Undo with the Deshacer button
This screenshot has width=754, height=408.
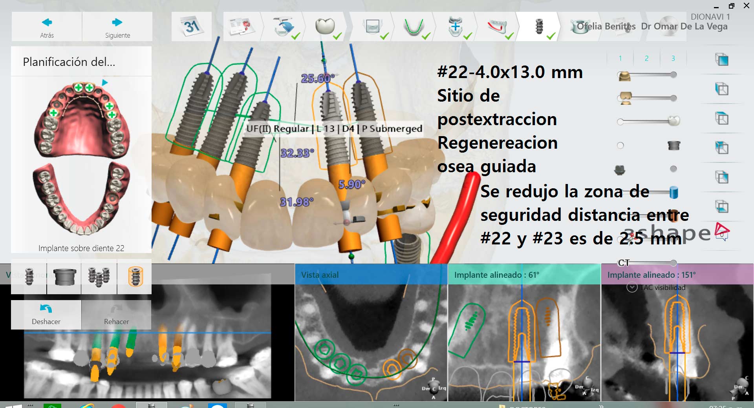pyautogui.click(x=46, y=315)
